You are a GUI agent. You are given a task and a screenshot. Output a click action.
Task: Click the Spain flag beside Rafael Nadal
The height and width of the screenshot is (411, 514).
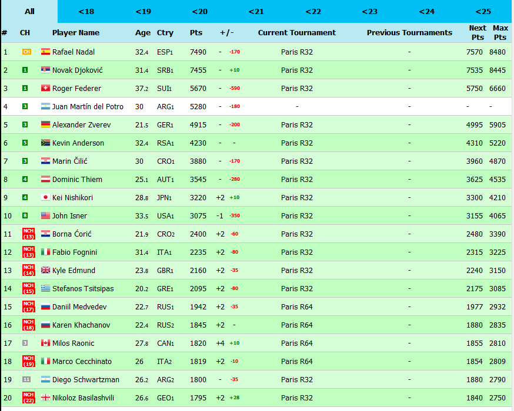pyautogui.click(x=45, y=52)
